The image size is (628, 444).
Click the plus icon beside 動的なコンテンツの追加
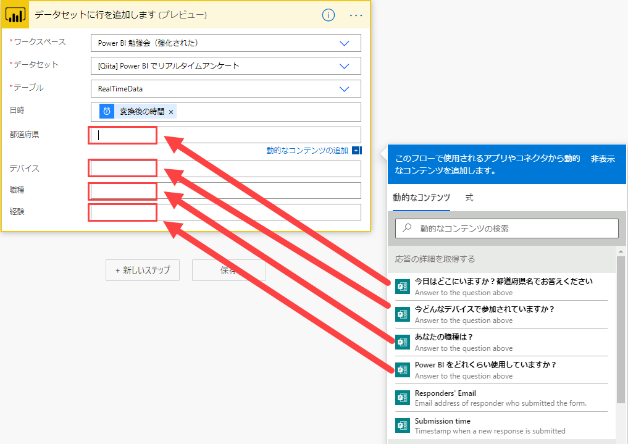pyautogui.click(x=356, y=151)
